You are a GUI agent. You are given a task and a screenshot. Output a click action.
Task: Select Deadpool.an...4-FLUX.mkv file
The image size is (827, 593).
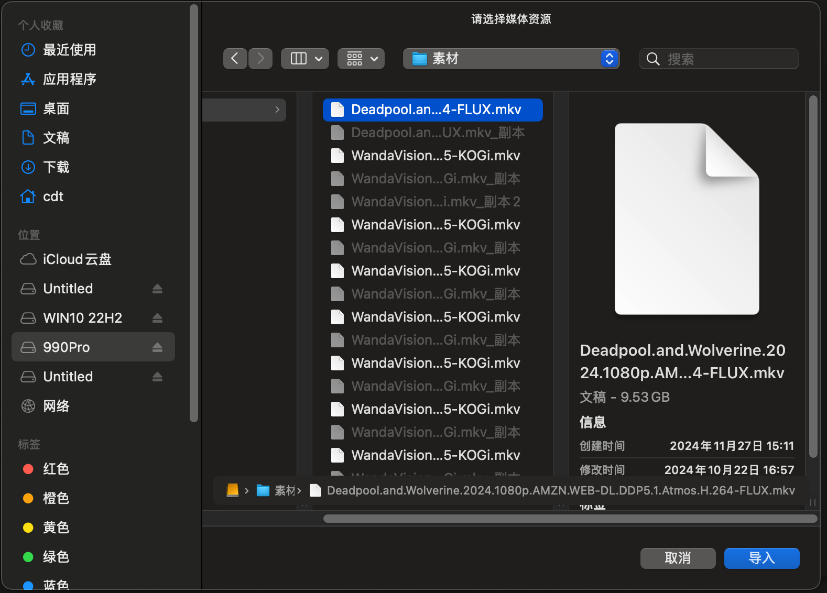pyautogui.click(x=433, y=109)
